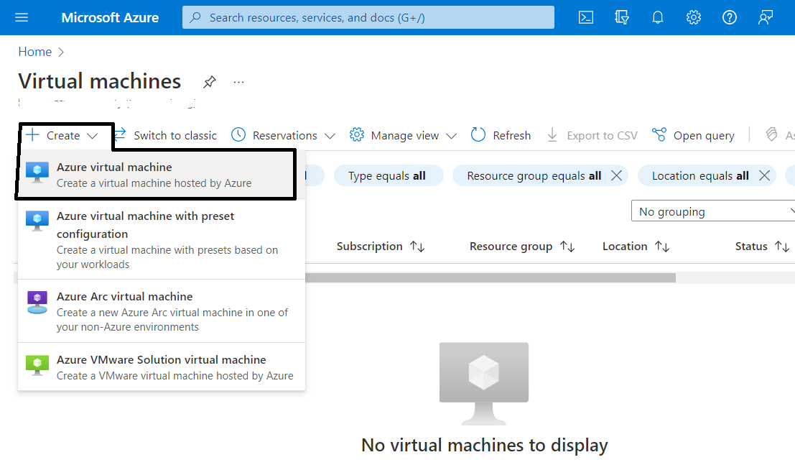Screen dimensions: 795x465
Task: Open the notifications bell
Action: pyautogui.click(x=658, y=18)
